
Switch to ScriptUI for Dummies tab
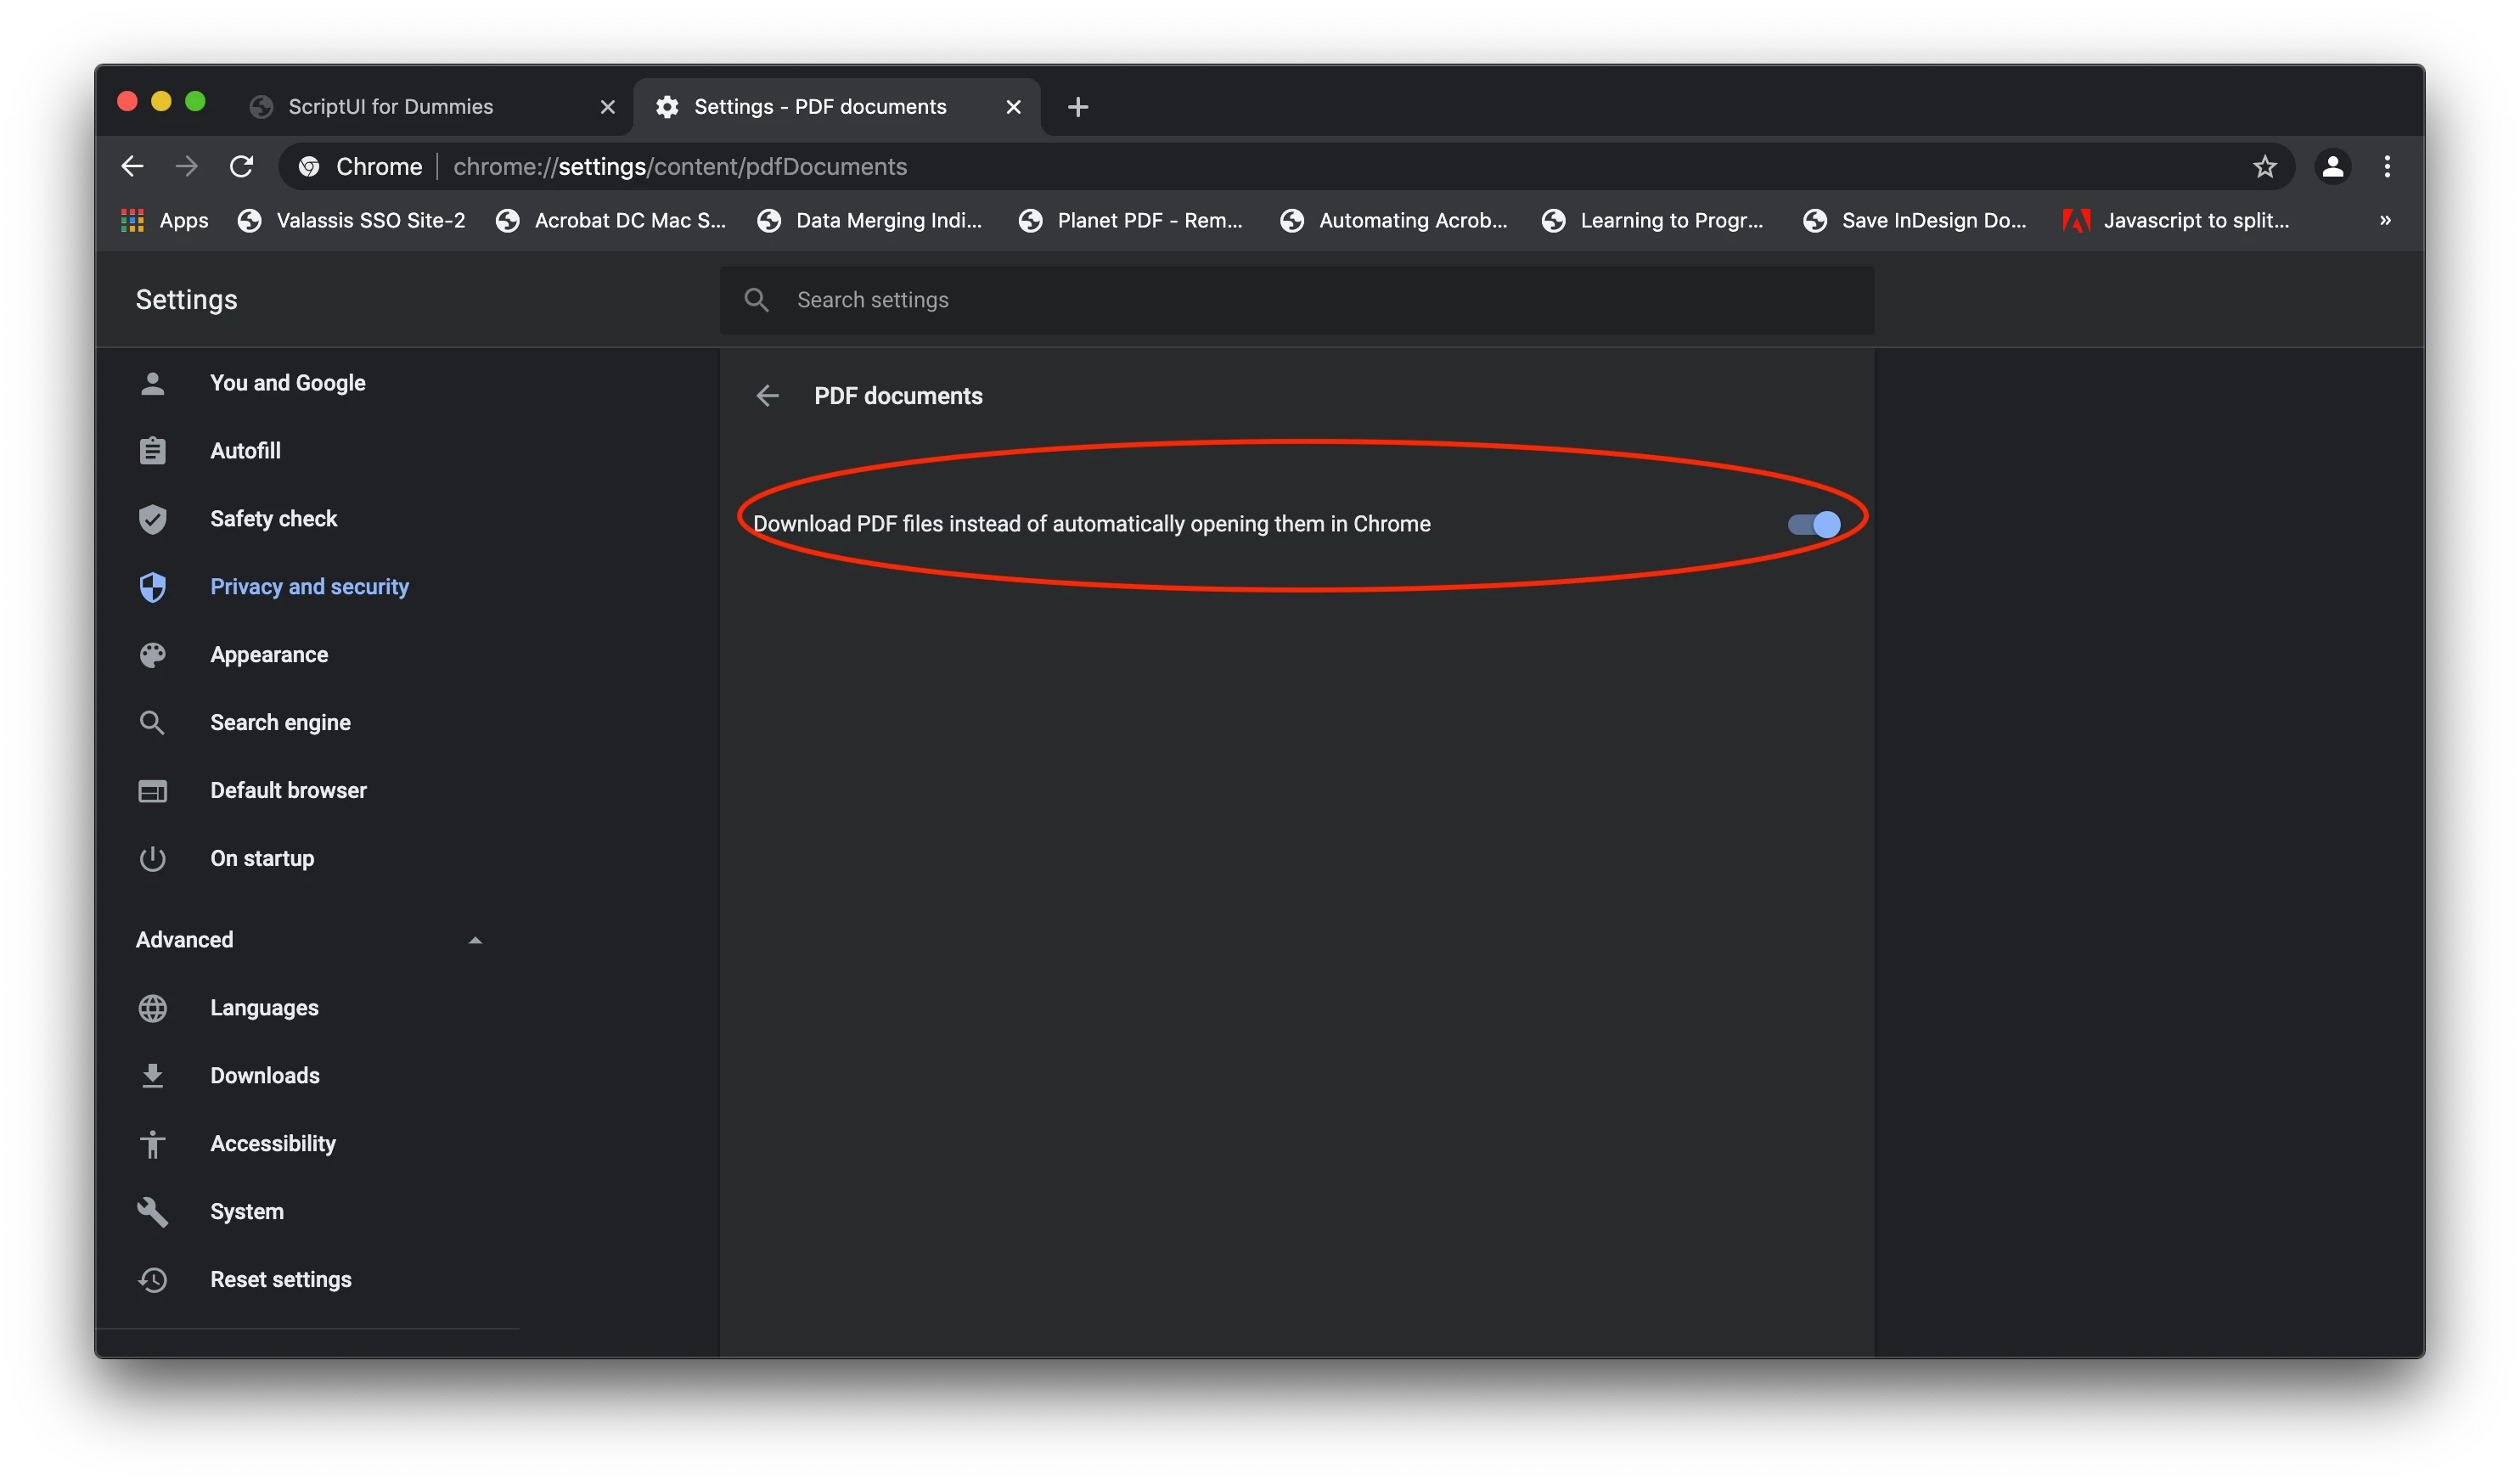coord(390,107)
